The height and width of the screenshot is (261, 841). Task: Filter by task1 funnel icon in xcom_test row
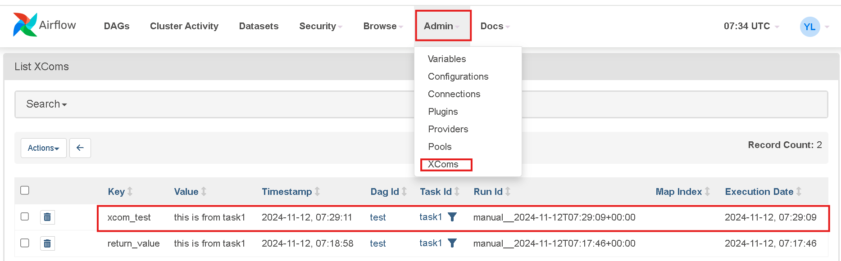(452, 217)
